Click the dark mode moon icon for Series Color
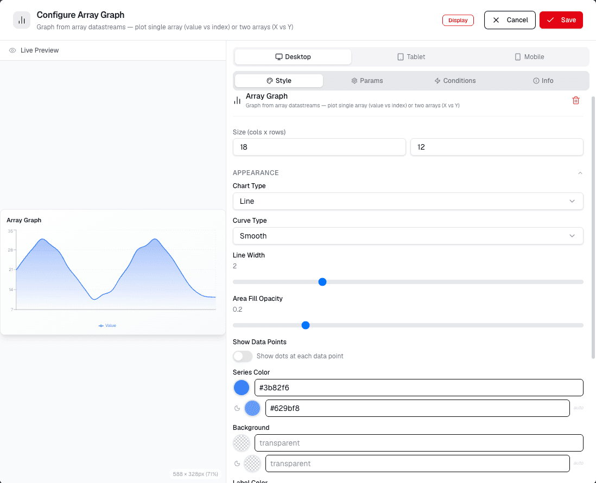The width and height of the screenshot is (596, 483). (237, 408)
